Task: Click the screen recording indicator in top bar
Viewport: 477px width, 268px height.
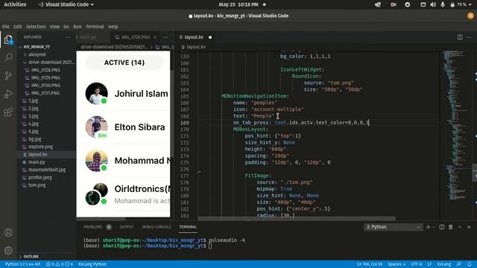Action: click(x=394, y=4)
